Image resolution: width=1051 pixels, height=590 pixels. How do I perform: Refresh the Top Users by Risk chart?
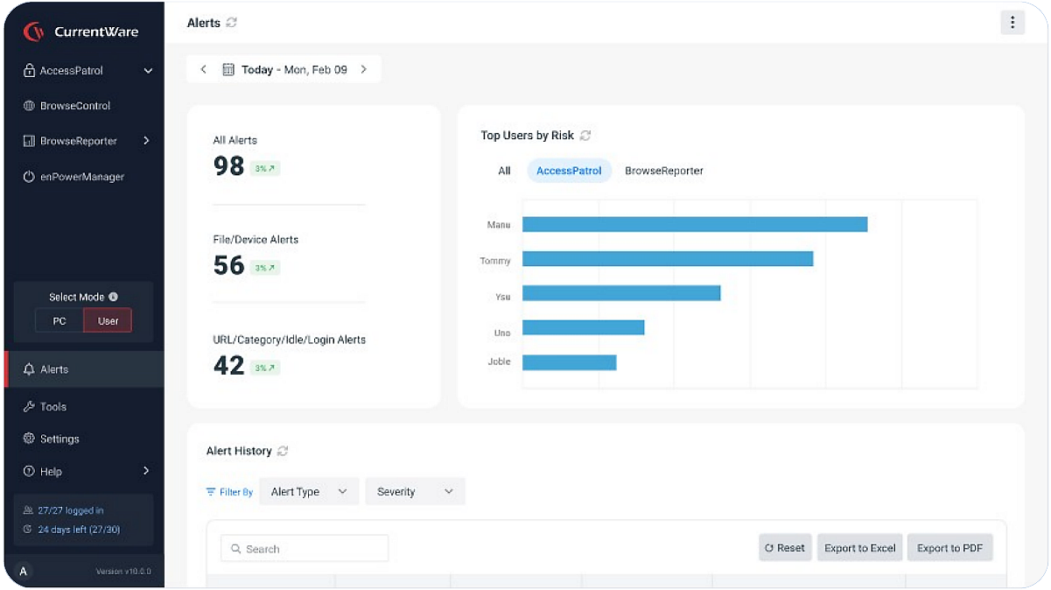click(585, 135)
